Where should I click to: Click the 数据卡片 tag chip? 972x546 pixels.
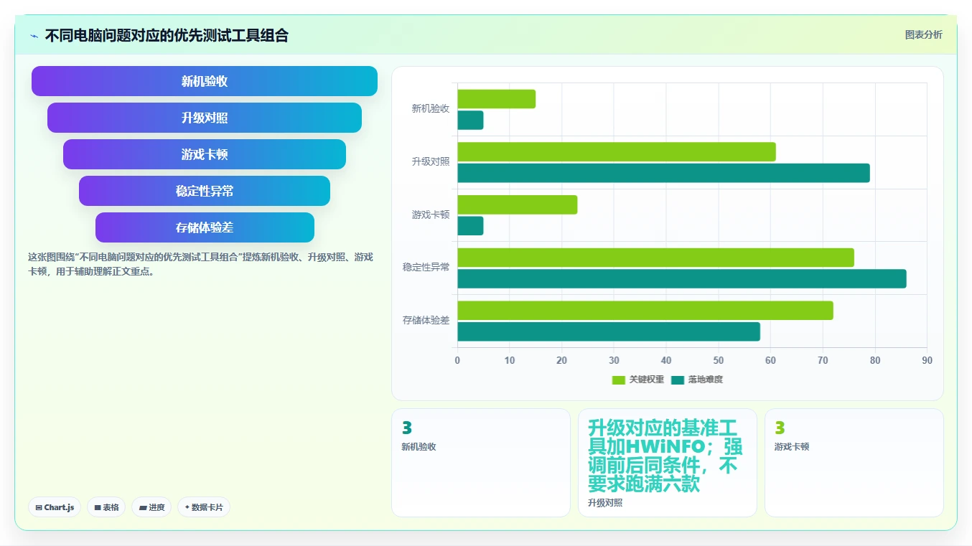tap(204, 507)
